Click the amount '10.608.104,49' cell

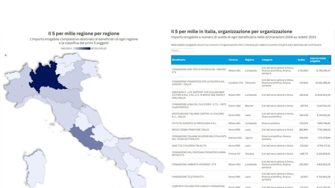tap(322, 95)
